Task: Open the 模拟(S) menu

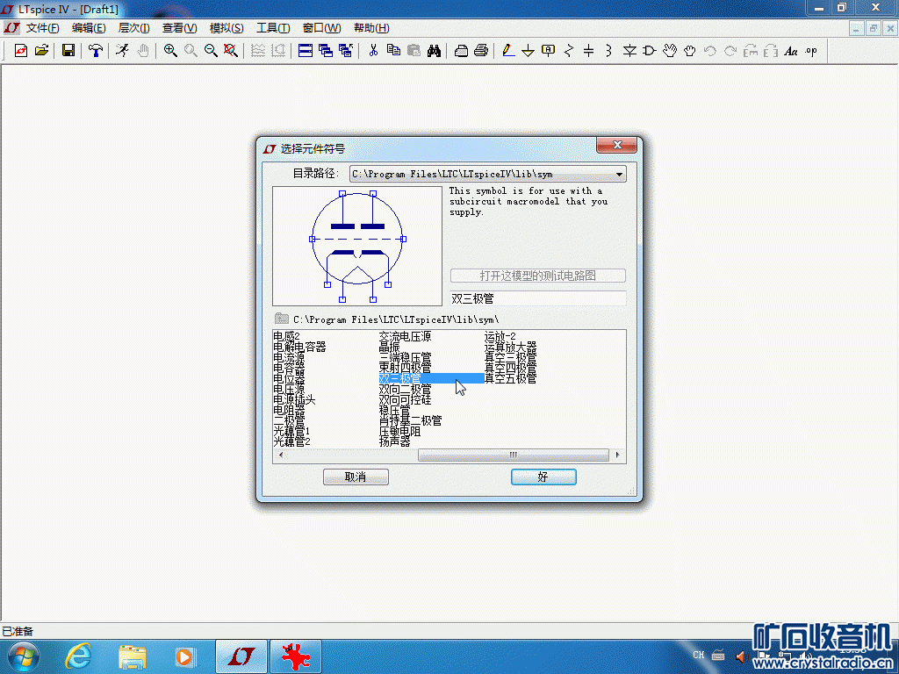Action: (x=227, y=27)
